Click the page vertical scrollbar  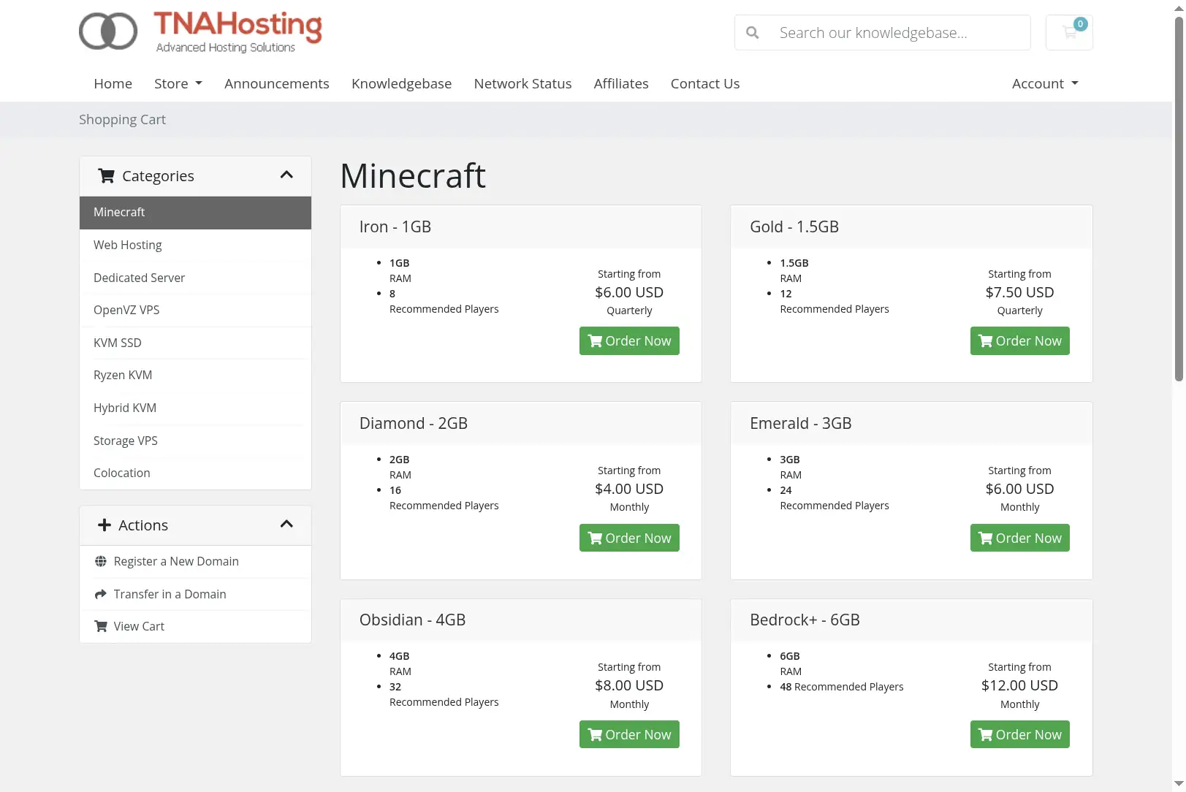click(1179, 197)
